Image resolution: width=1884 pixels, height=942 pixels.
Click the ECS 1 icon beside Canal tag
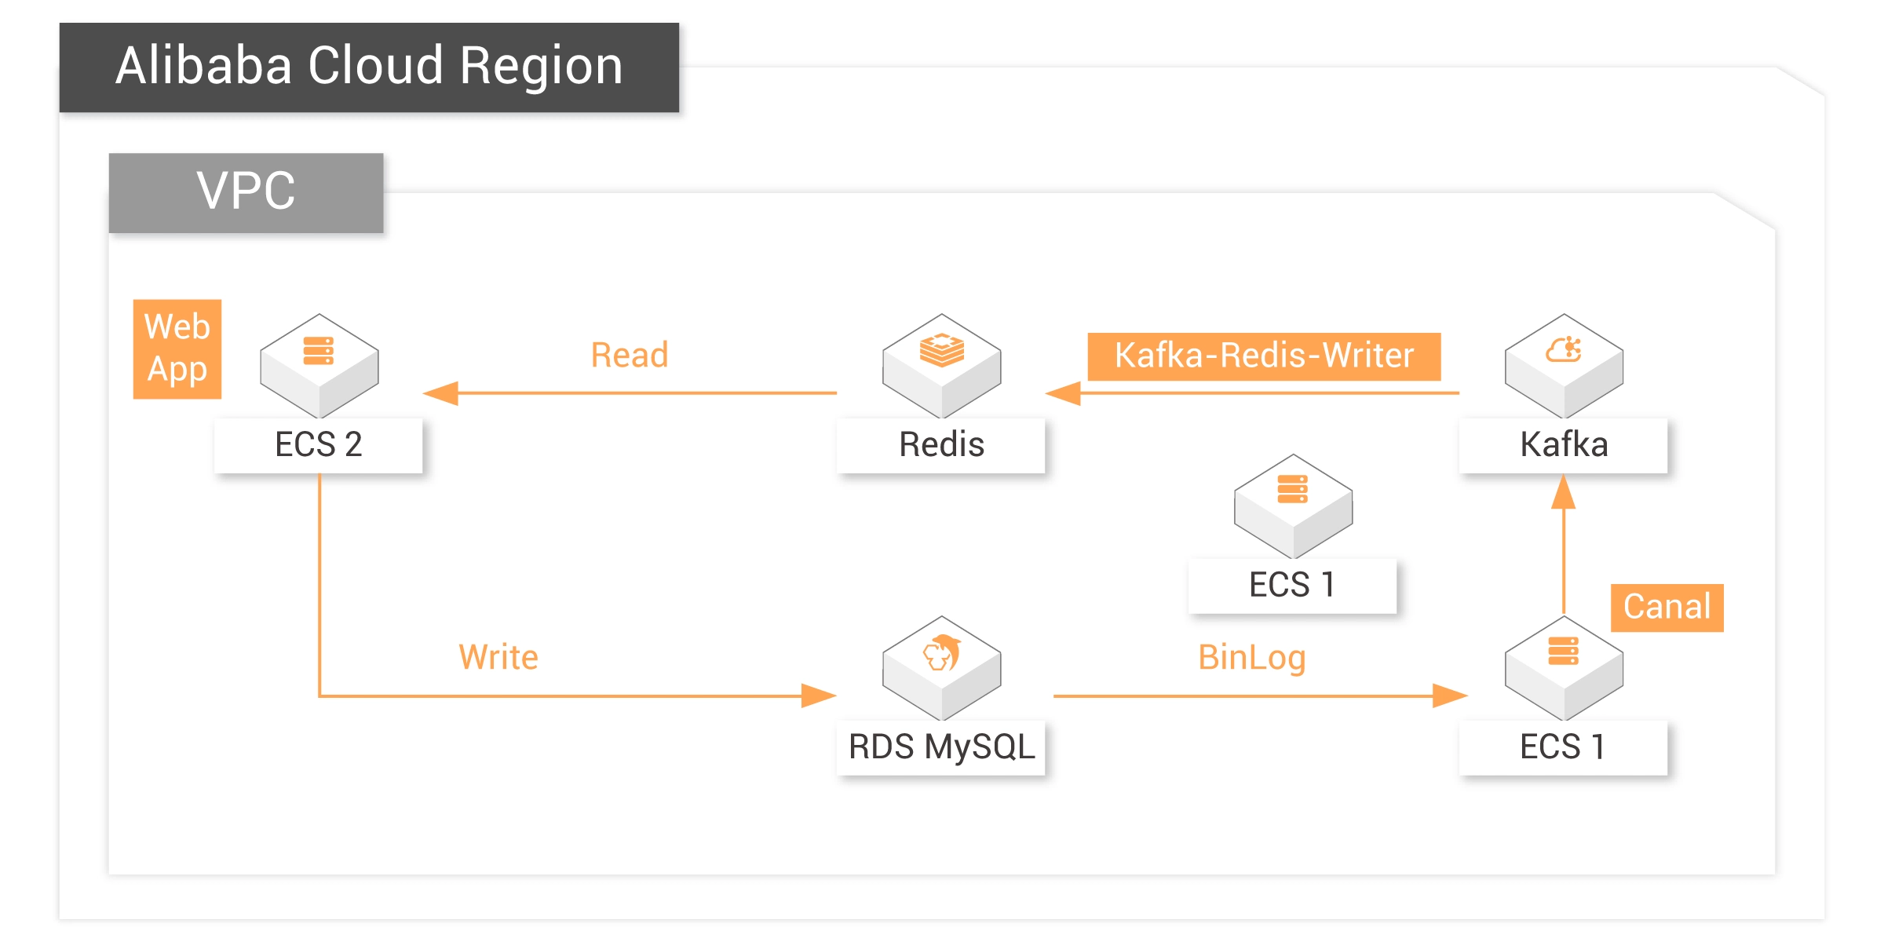click(1564, 666)
